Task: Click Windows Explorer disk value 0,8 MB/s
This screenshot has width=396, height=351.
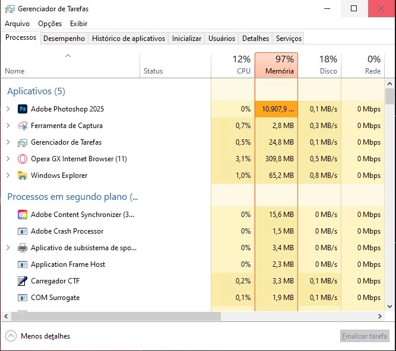Action: click(324, 175)
